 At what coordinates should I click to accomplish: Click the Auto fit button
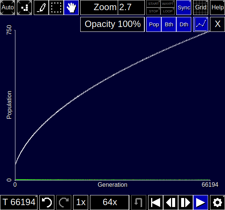[x=7, y=7]
